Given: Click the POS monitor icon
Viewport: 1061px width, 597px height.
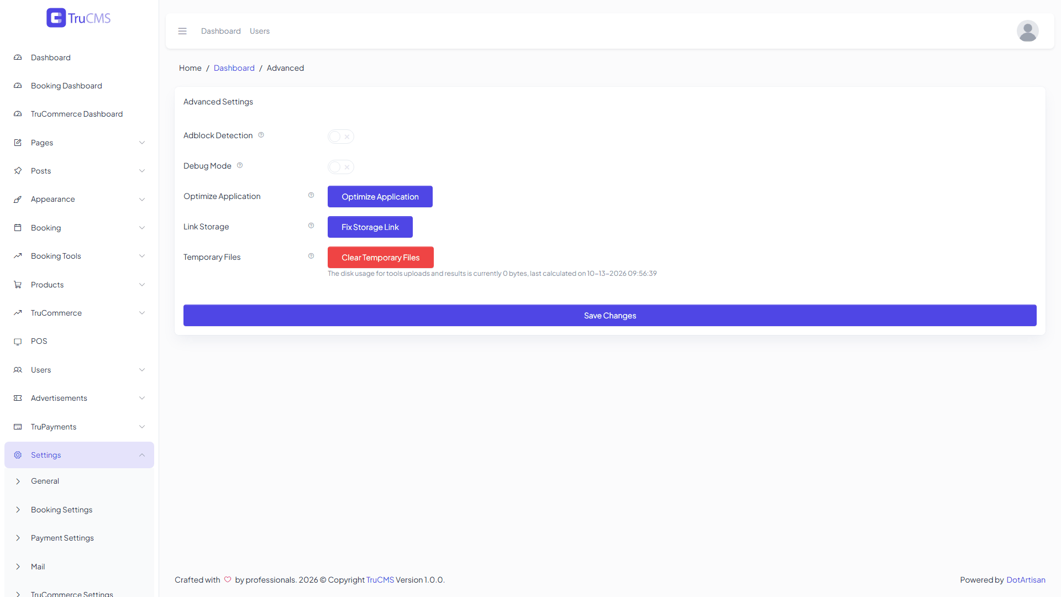Looking at the screenshot, I should [x=18, y=342].
